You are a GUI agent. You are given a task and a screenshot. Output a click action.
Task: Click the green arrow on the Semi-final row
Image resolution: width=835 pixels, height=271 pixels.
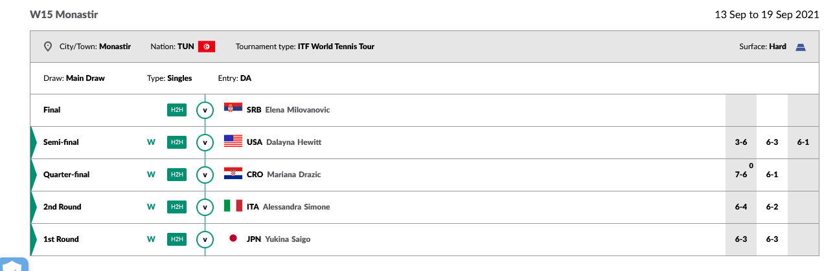coord(34,142)
